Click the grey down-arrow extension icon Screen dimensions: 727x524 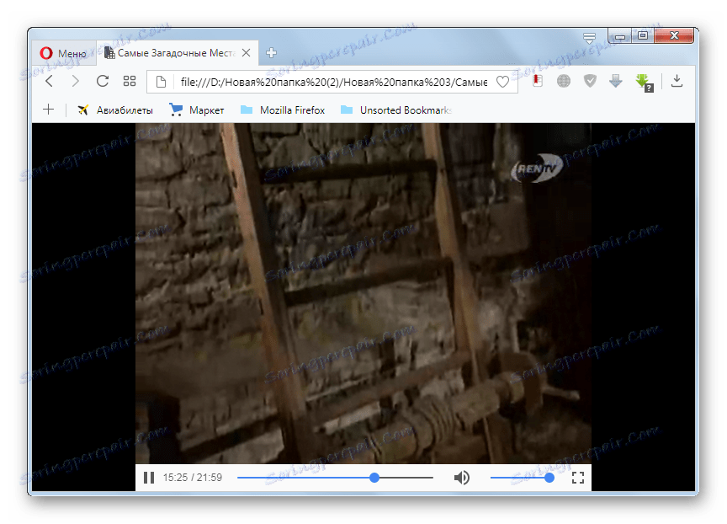click(616, 81)
